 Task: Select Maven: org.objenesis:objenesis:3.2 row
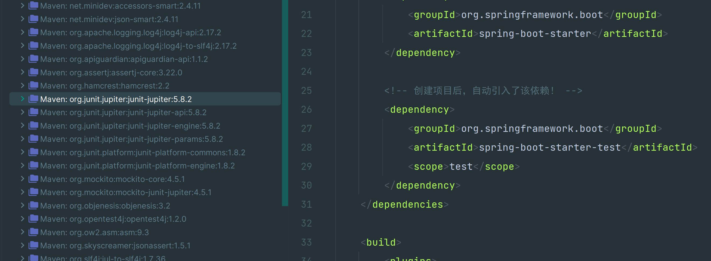(x=145, y=206)
